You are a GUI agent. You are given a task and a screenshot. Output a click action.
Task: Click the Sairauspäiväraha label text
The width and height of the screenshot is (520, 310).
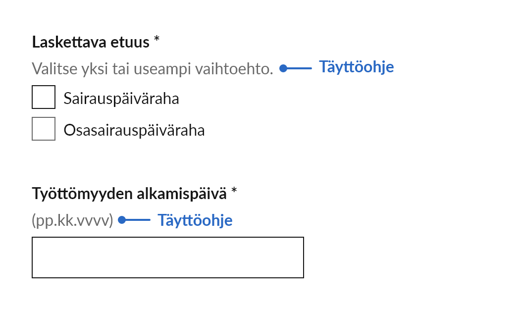[121, 98]
